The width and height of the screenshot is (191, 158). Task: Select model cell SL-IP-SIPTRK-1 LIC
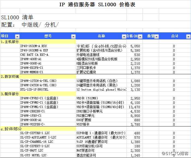click(x=48, y=133)
